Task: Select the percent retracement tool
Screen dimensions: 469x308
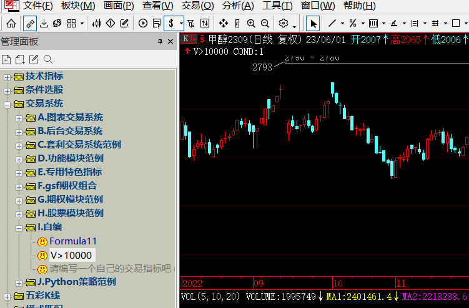Action: point(353,23)
